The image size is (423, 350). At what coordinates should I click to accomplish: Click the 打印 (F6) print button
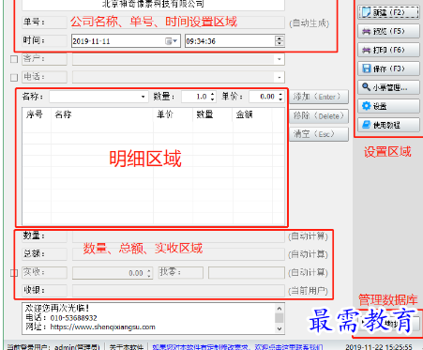(388, 50)
